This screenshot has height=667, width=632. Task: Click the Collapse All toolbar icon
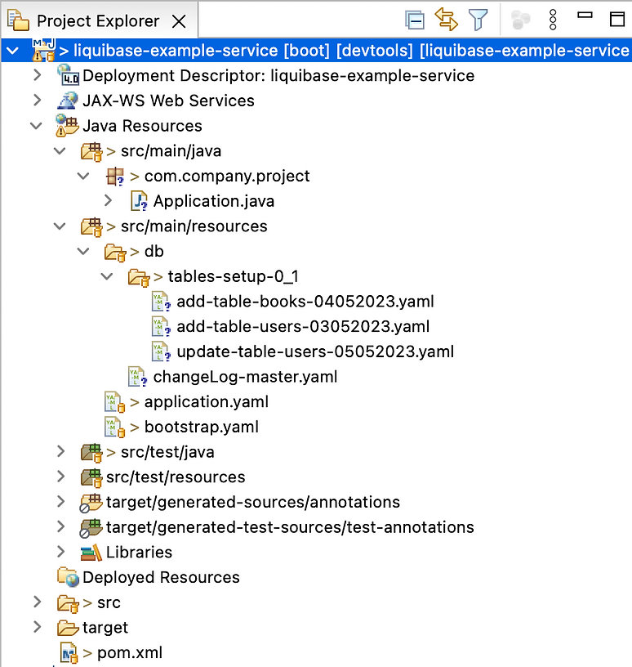coord(415,20)
